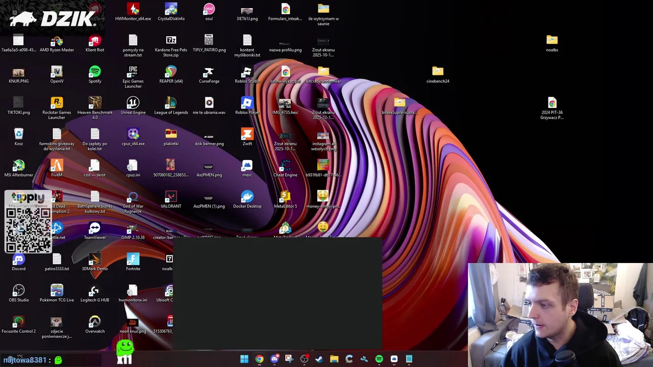Open the sauna-wykaz.pdf document icon
Image resolution: width=653 pixels, height=367 pixels.
[x=285, y=75]
